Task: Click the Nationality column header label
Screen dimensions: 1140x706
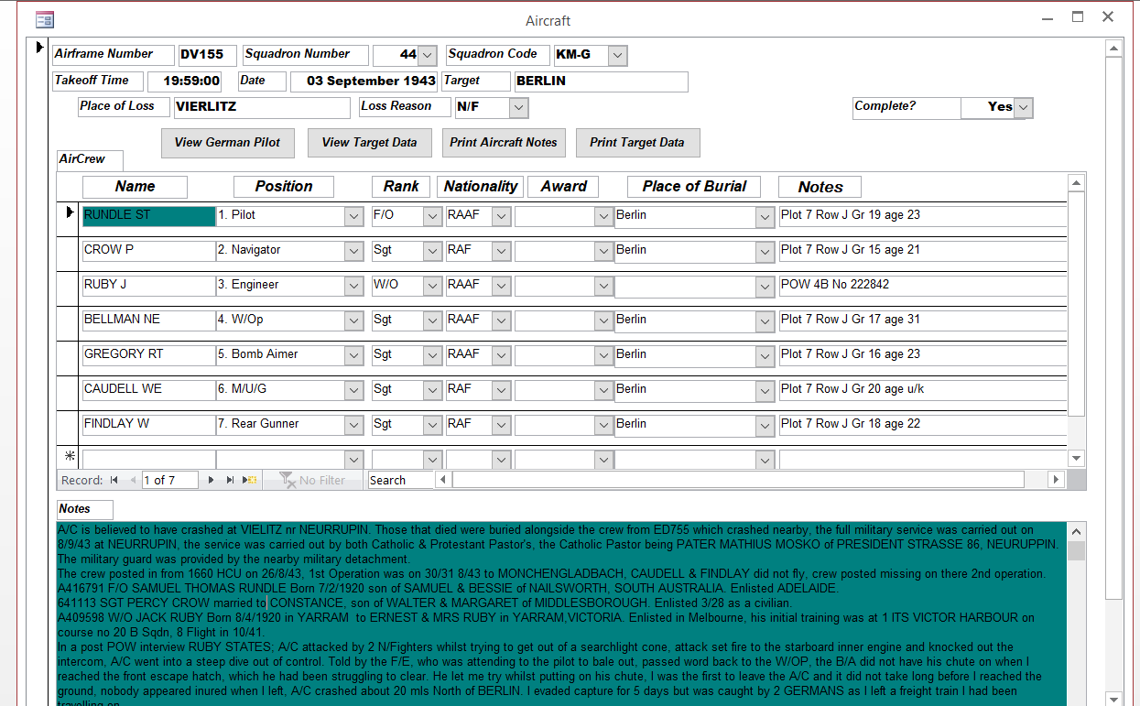Action: (x=480, y=187)
